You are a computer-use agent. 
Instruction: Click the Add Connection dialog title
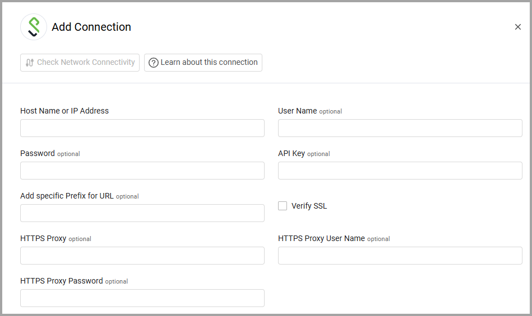tap(91, 27)
